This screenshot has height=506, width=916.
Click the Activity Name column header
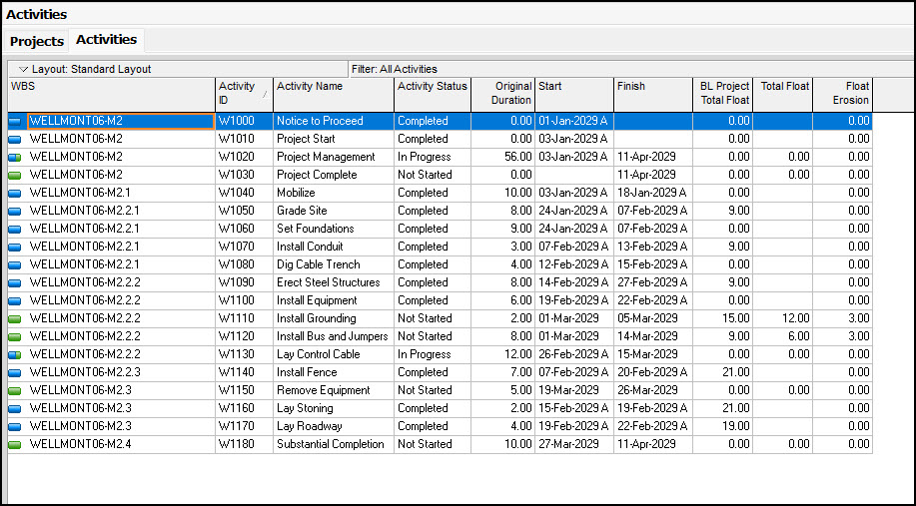334,94
